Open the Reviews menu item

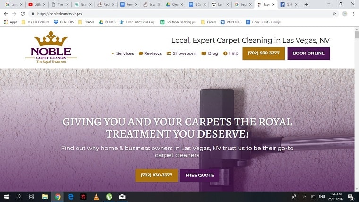pos(150,53)
